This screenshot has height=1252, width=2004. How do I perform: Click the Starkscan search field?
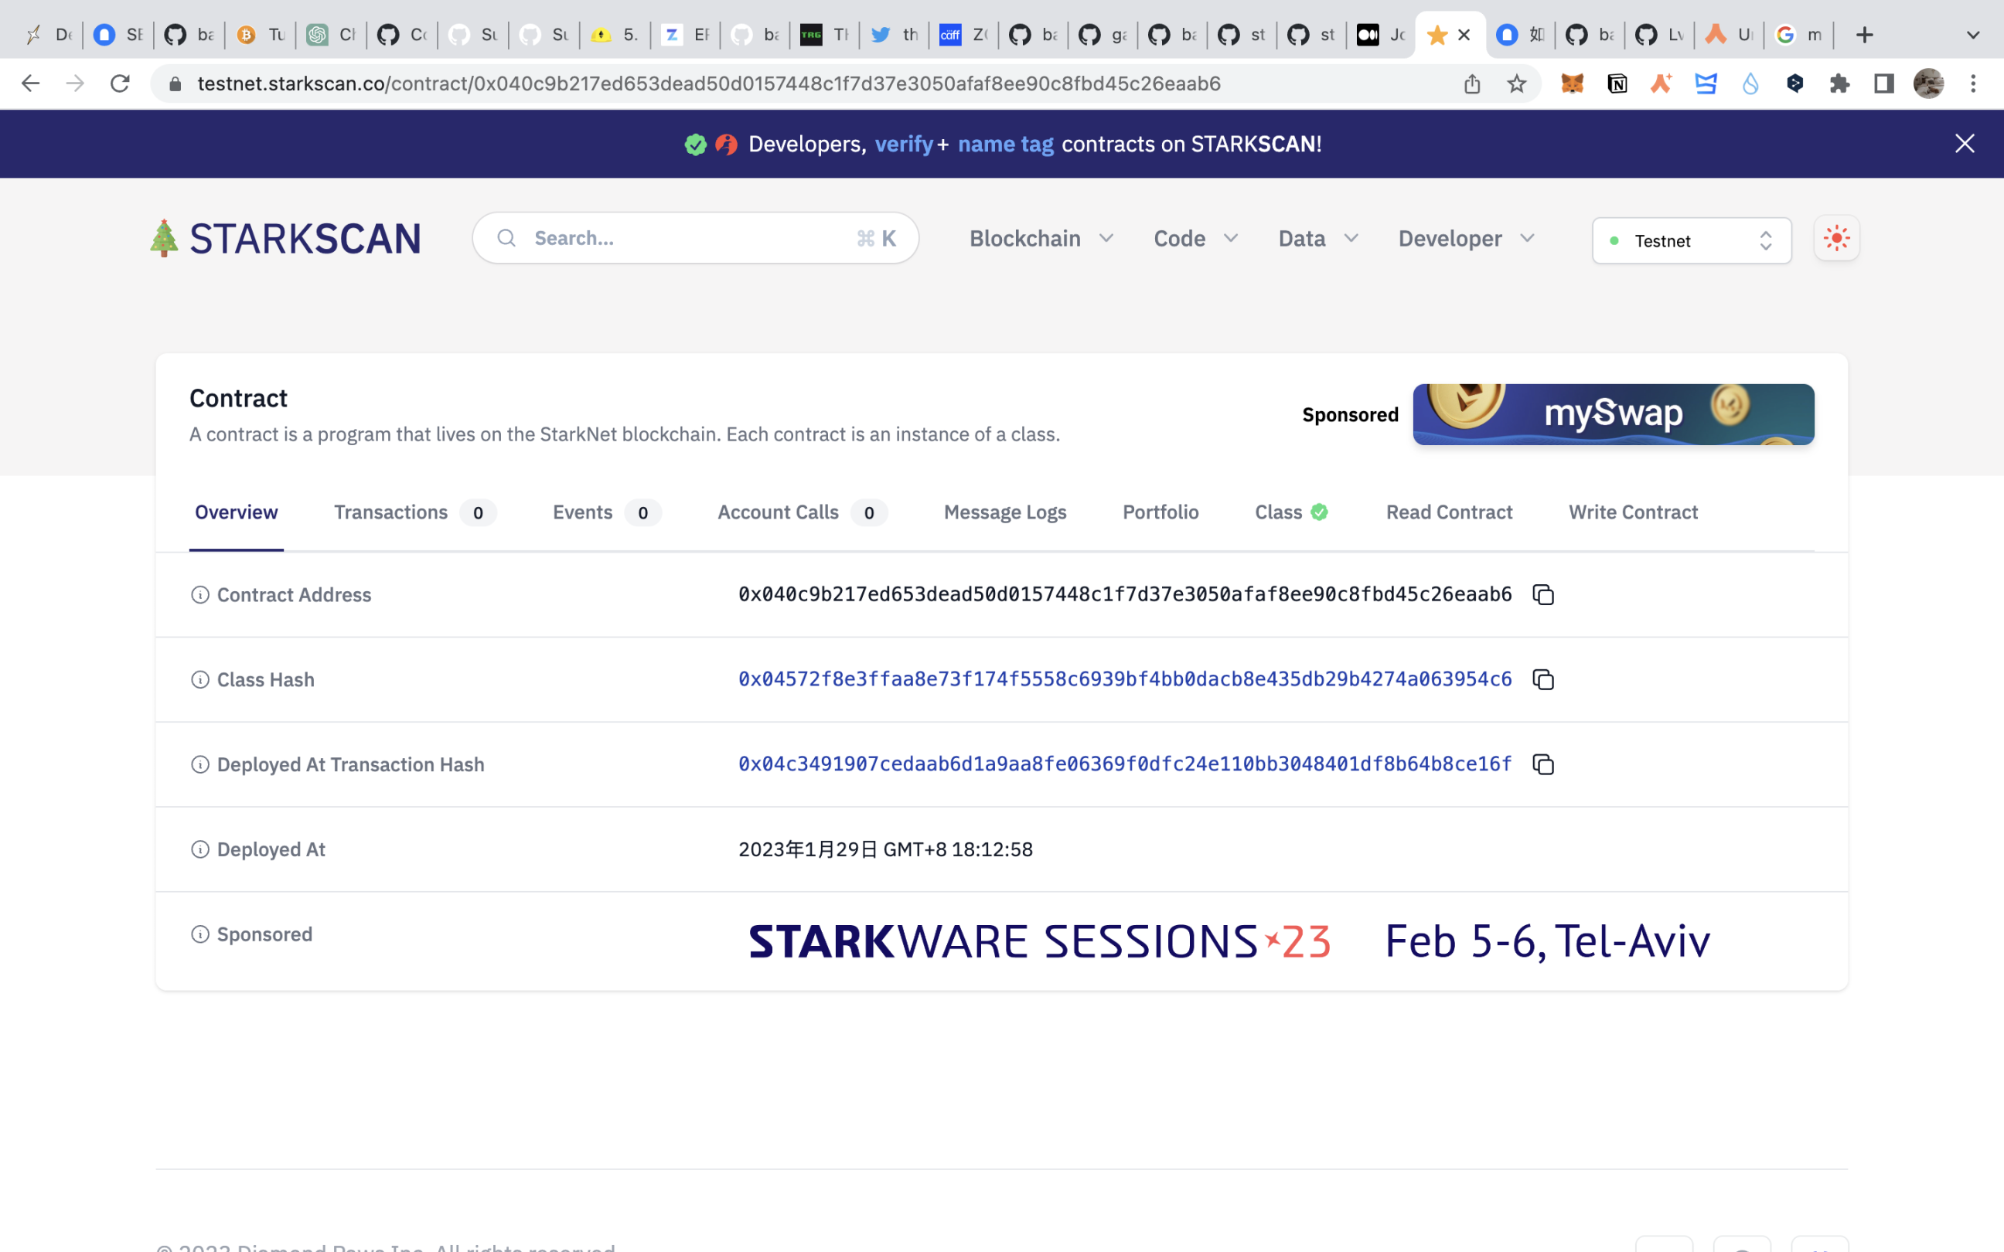687,239
